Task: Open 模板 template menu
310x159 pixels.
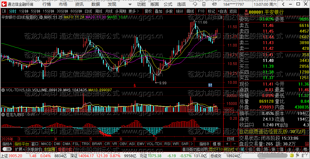Action: [217, 144]
